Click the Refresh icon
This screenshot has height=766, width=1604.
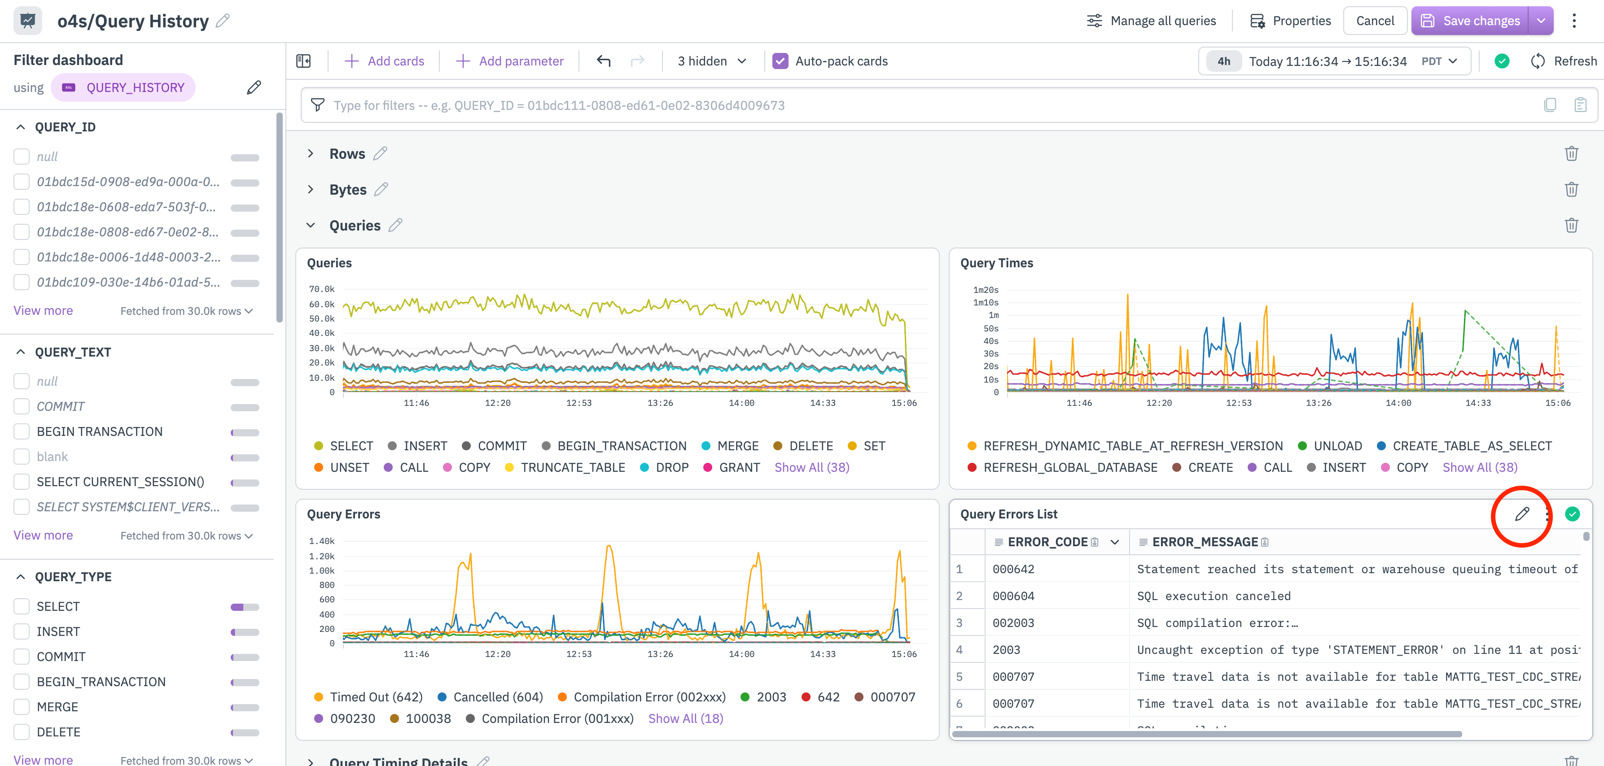[x=1538, y=61]
